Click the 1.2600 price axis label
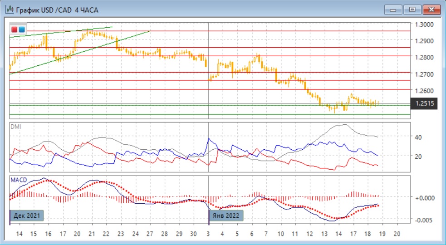This screenshot has height=245, width=446. 425,90
